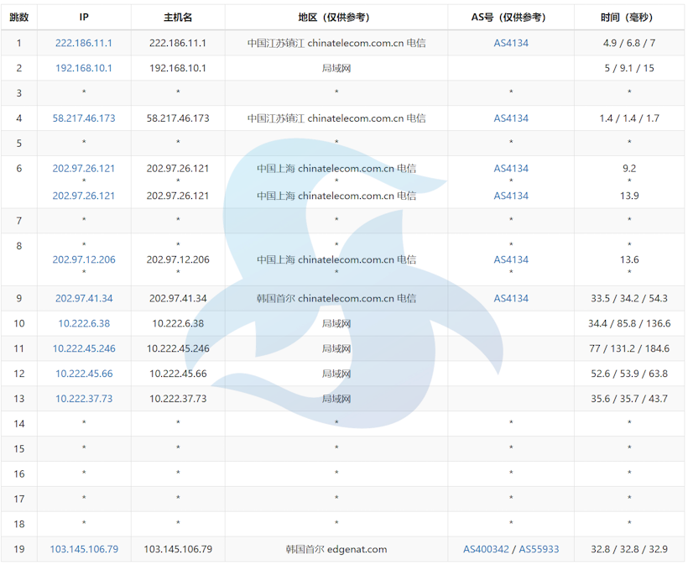This screenshot has height=565, width=688.
Task: Open the IP link 222.186.11.1 in hop 1
Action: point(84,43)
